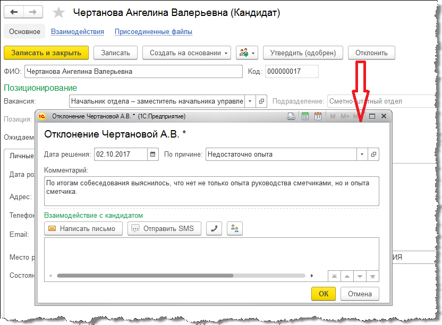Open Присоединенные файлы tab
The width and height of the screenshot is (442, 325).
(x=153, y=32)
